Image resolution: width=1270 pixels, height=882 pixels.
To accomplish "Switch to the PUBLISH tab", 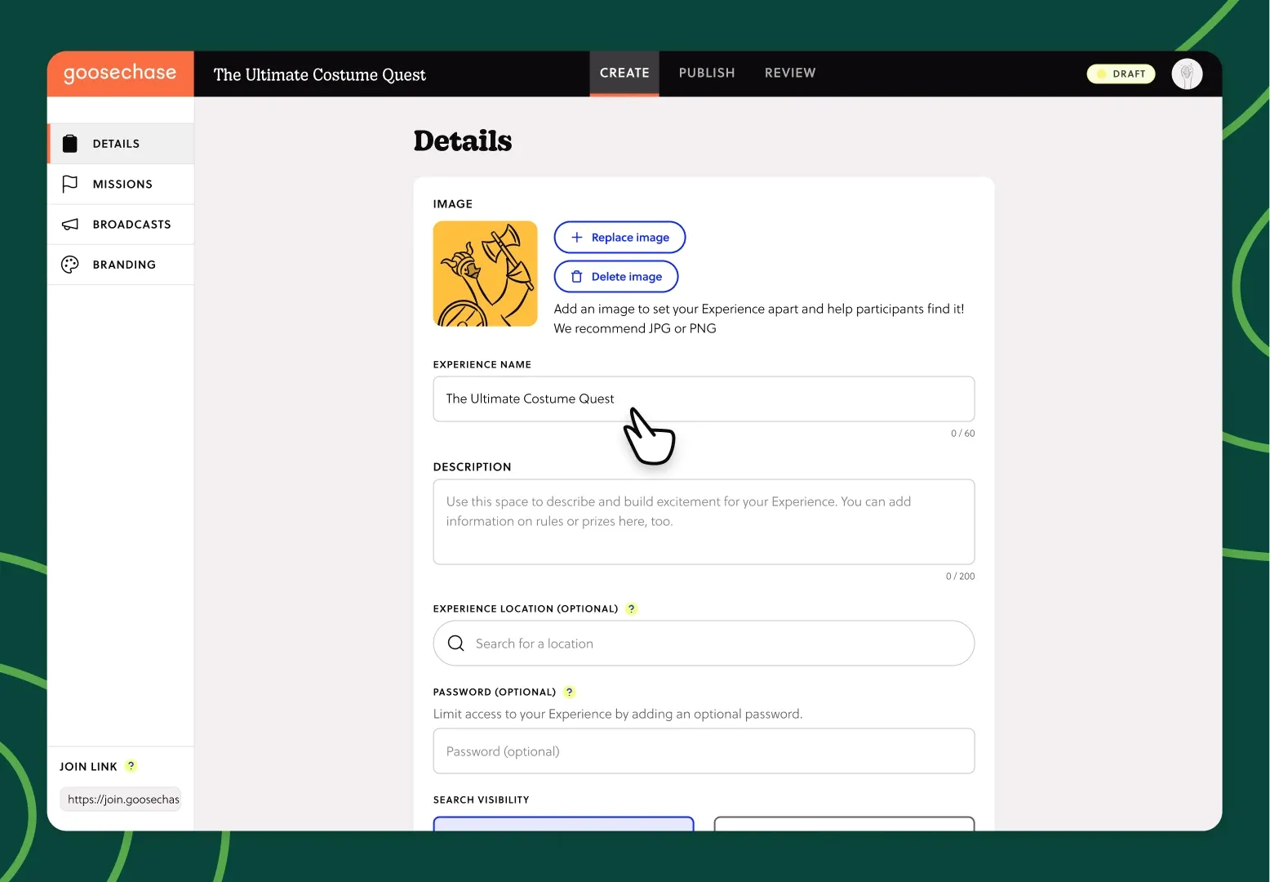I will point(707,73).
